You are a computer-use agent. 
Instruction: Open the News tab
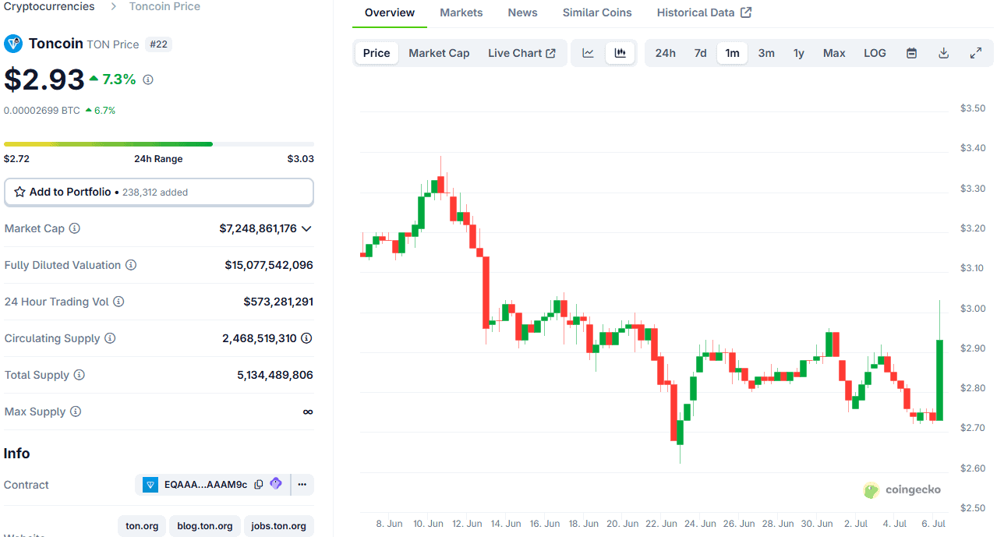(522, 12)
